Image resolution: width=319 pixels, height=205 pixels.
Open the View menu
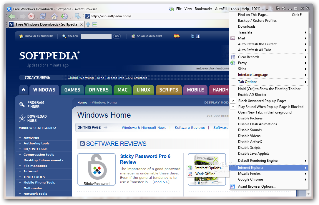[188, 9]
